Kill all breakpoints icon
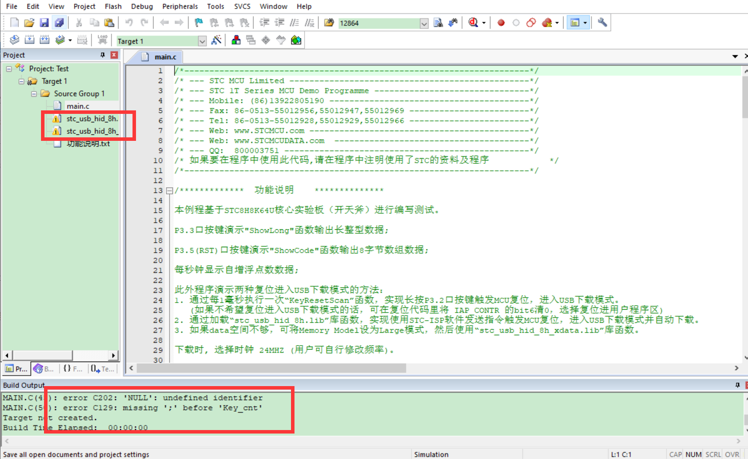The image size is (748, 459). [547, 22]
